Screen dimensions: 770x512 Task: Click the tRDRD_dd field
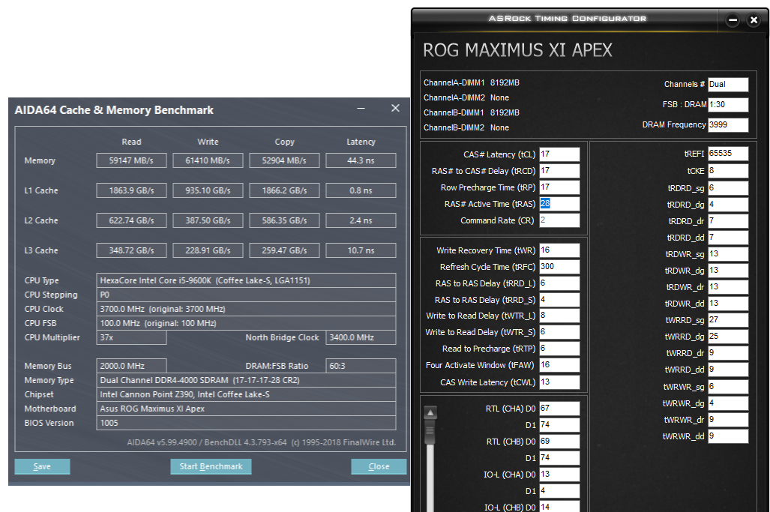[x=728, y=238]
